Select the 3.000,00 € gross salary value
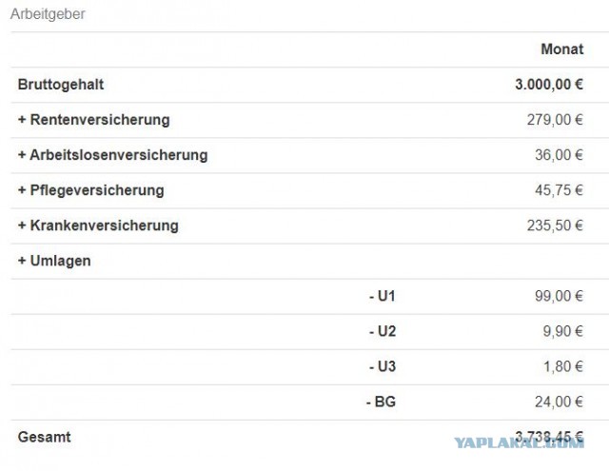 549,85
